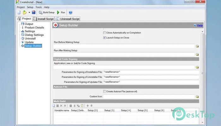Click the Move Down arrow in Multi Build toolbar

[x=92, y=106]
